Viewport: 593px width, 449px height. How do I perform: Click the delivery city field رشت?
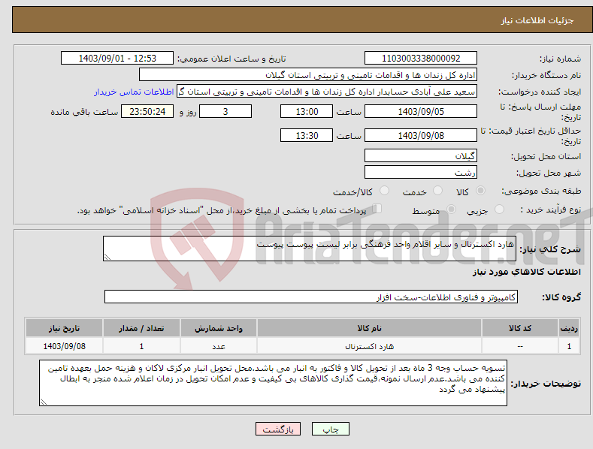point(421,173)
